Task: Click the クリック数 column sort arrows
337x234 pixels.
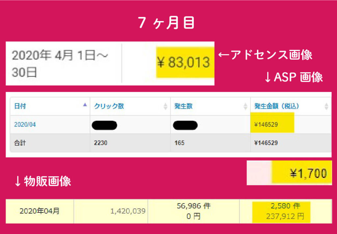Action: [166, 106]
